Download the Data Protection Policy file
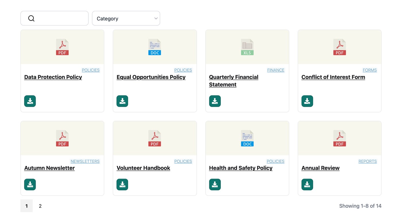This screenshot has width=402, height=223. tap(30, 101)
